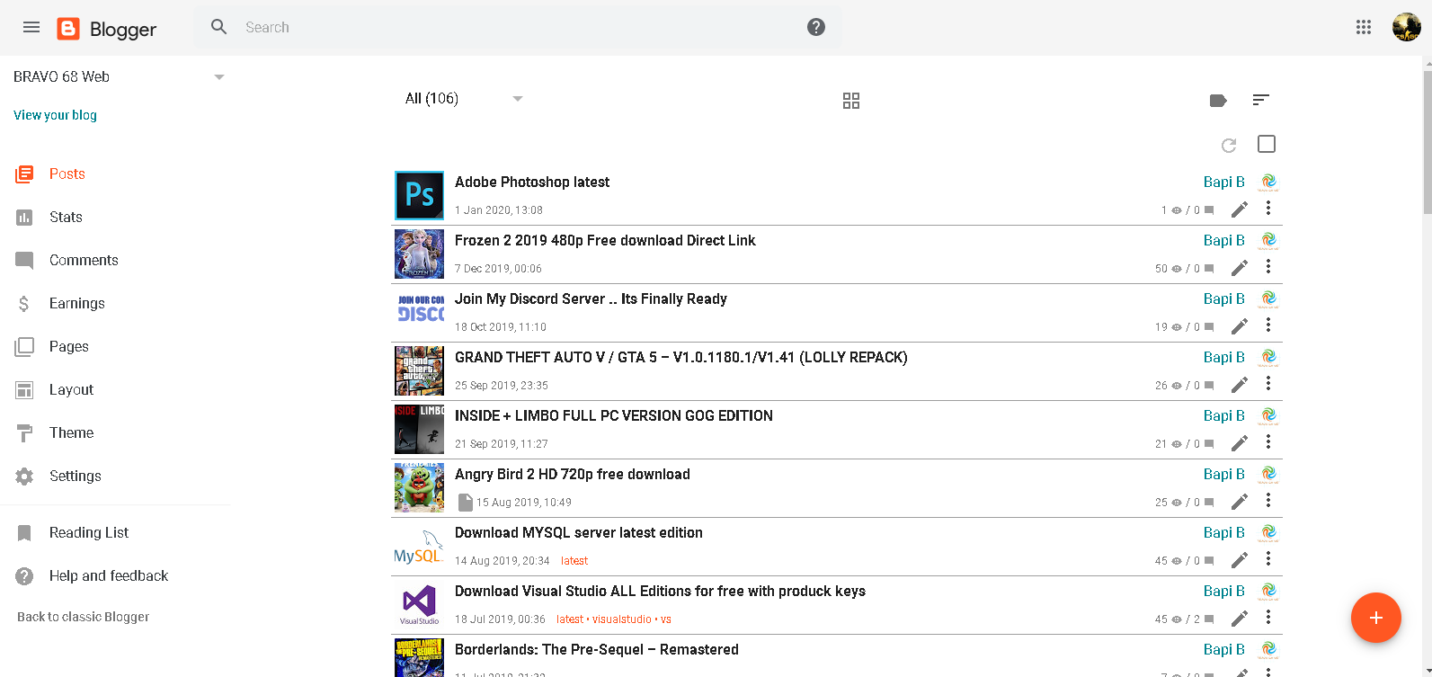Edit the GRAND THEFT AUTO V post
Viewport: 1432px width, 677px height.
tap(1240, 385)
